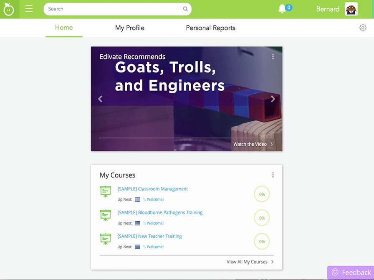374x280 pixels.
Task: Open 1. Welcome! under New Teacher Training
Action: pyautogui.click(x=153, y=247)
